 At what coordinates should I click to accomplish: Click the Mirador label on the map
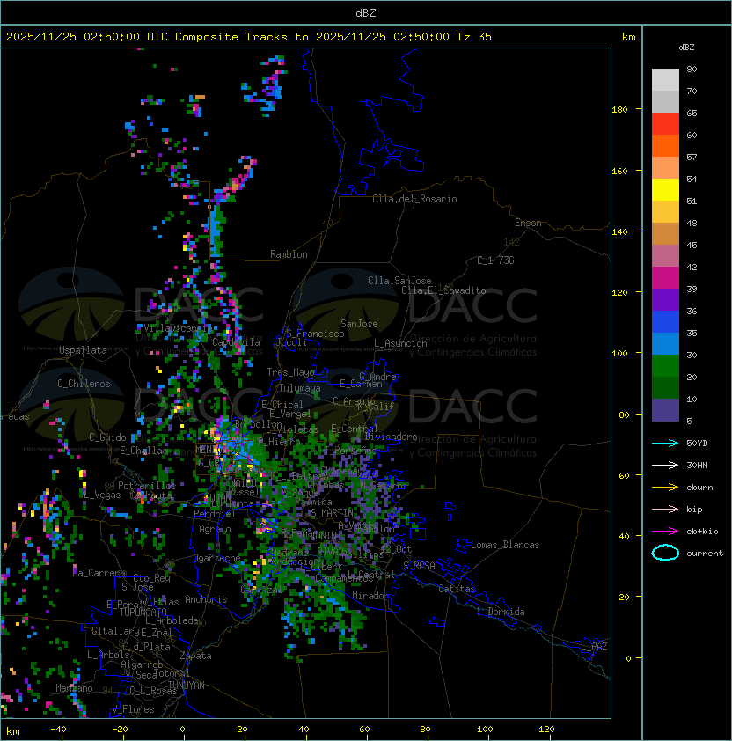tap(371, 596)
